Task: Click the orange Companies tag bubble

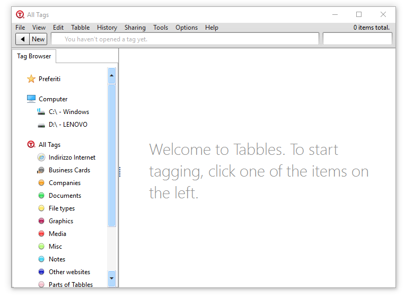Action: pos(41,182)
